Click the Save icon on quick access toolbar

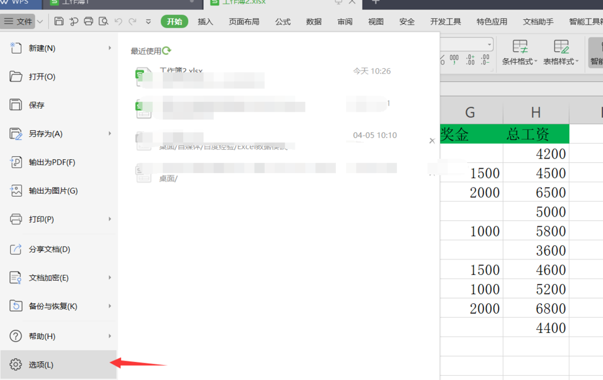pos(59,21)
